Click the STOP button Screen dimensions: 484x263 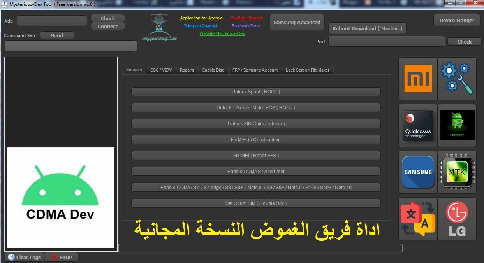pos(61,257)
